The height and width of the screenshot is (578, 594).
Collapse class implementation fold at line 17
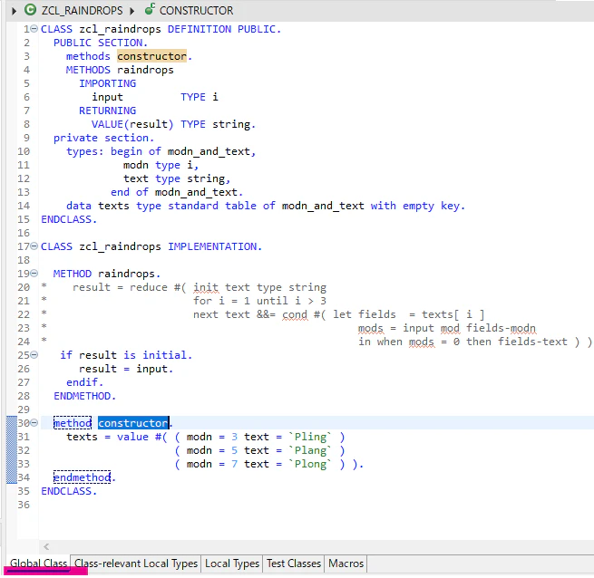[x=34, y=246]
